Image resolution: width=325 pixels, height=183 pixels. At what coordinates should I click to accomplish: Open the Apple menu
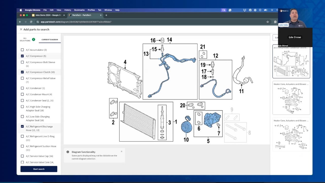coord(21,10)
